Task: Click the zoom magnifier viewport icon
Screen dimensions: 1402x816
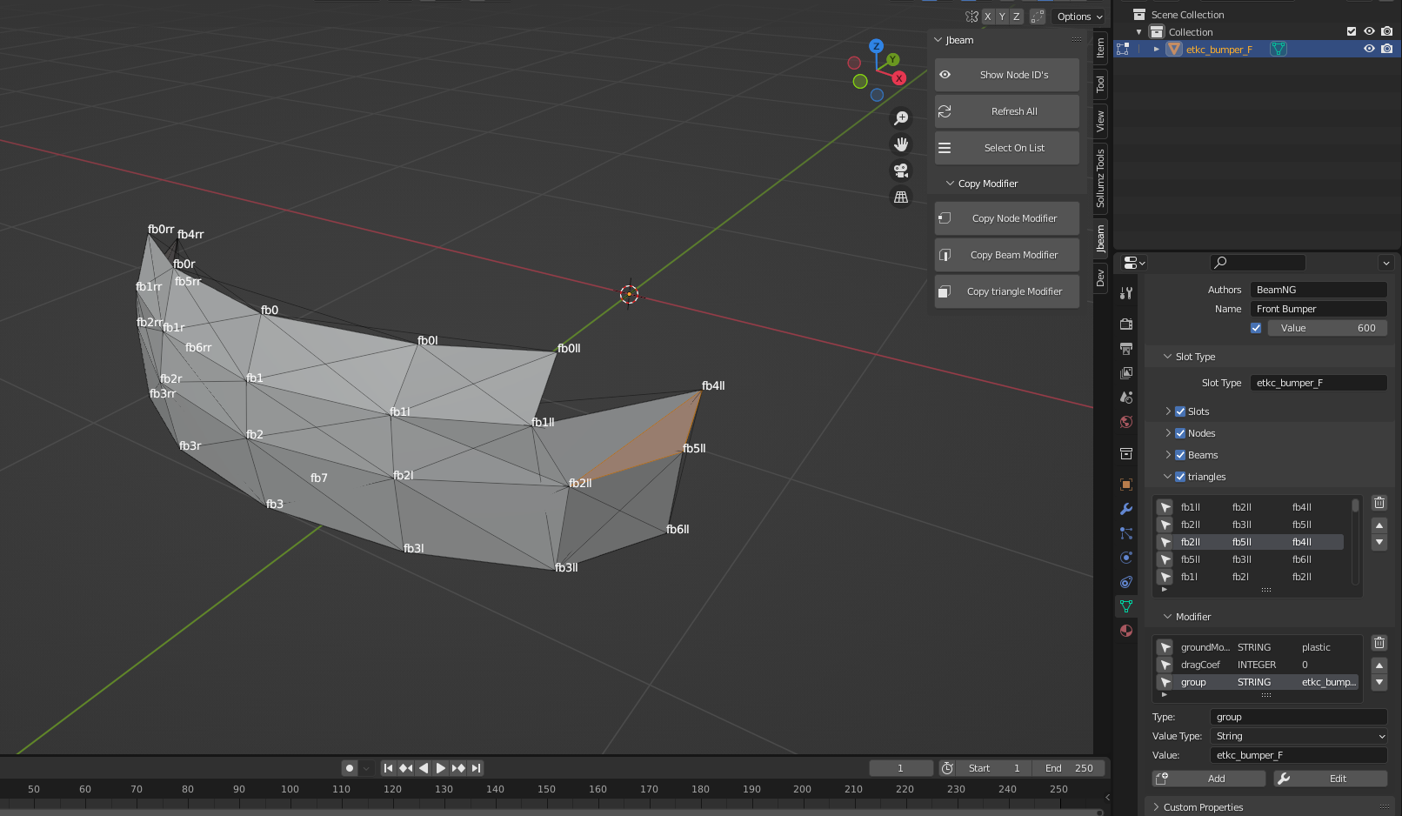Action: click(901, 118)
